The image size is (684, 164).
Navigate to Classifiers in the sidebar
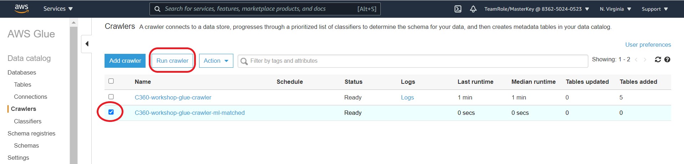pyautogui.click(x=27, y=121)
